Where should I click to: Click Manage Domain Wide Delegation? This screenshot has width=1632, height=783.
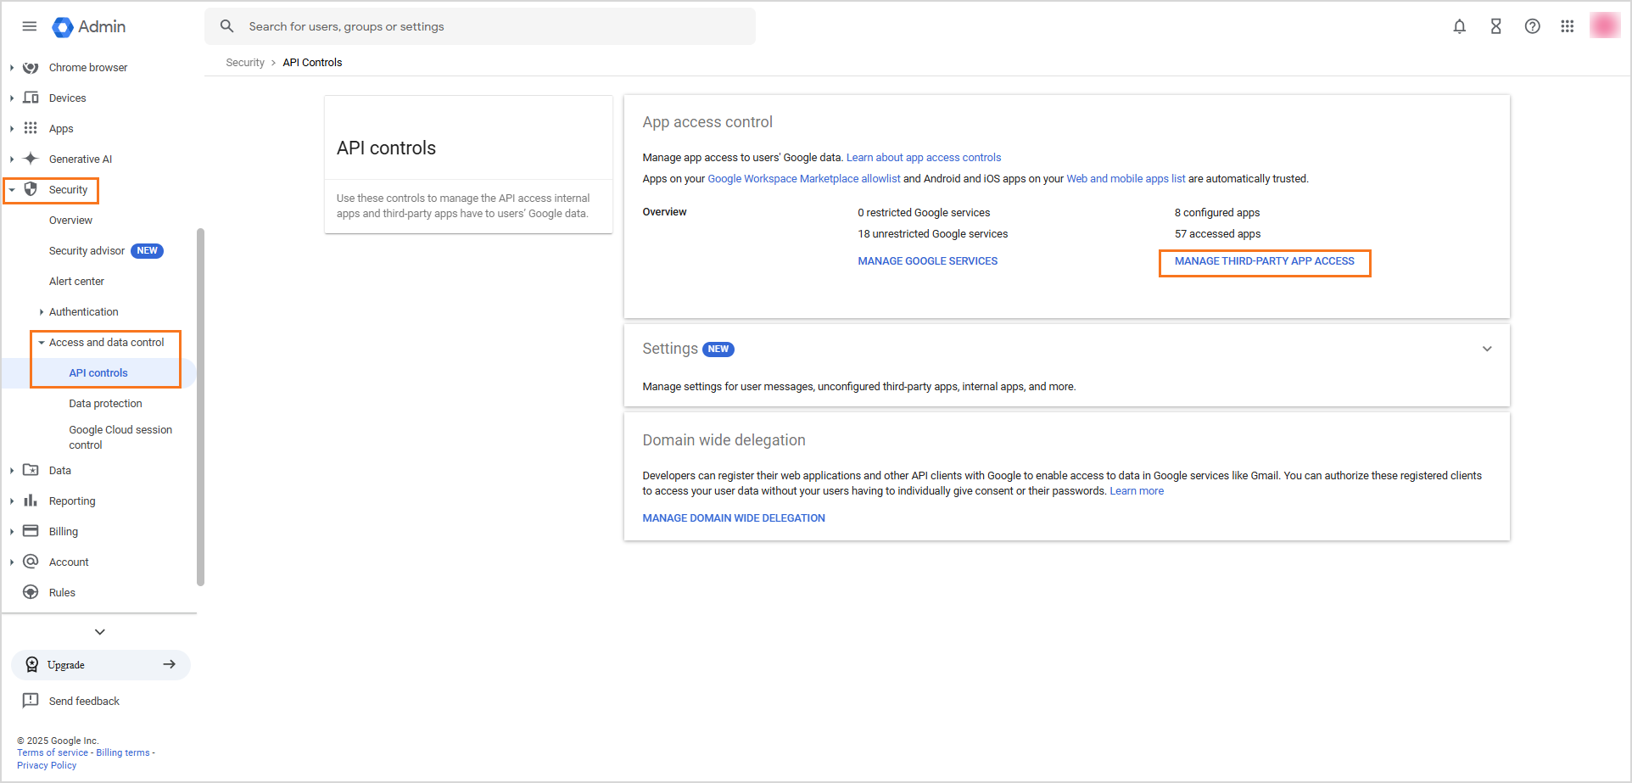point(734,518)
